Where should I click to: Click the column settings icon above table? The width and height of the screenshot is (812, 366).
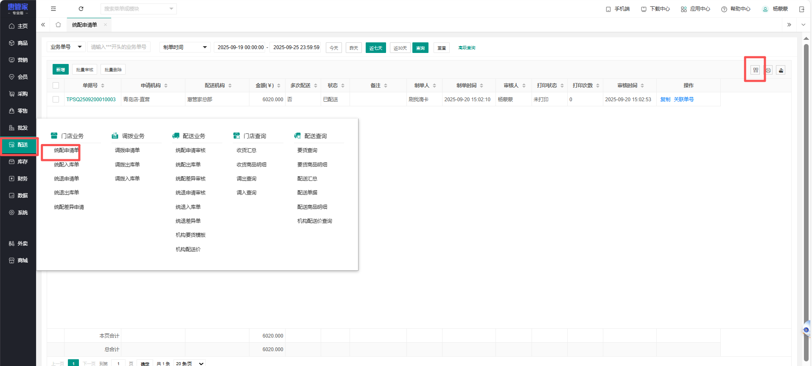coord(756,70)
